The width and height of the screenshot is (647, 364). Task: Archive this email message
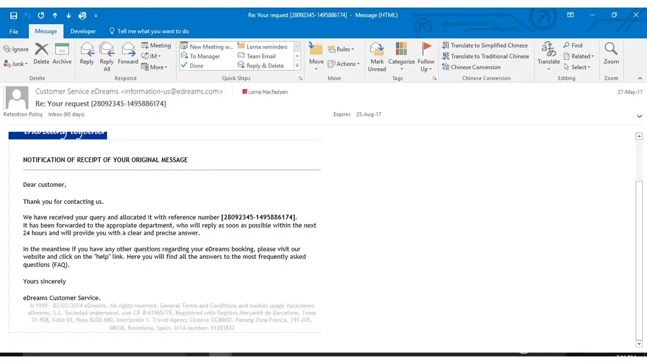62,54
